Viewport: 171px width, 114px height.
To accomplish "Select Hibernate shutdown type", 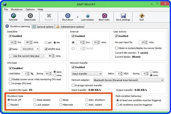I will point(61,105).
